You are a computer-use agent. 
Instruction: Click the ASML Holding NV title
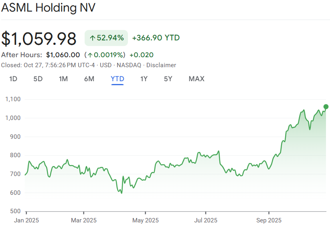pos(49,8)
